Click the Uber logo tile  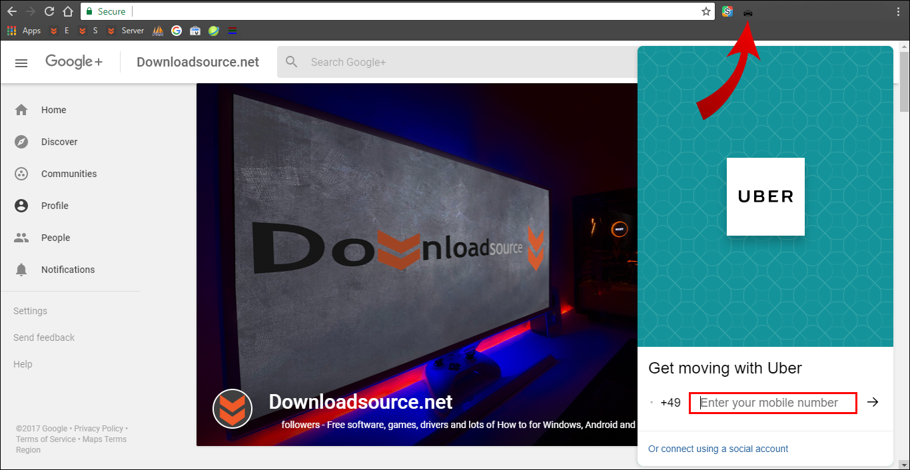point(765,196)
